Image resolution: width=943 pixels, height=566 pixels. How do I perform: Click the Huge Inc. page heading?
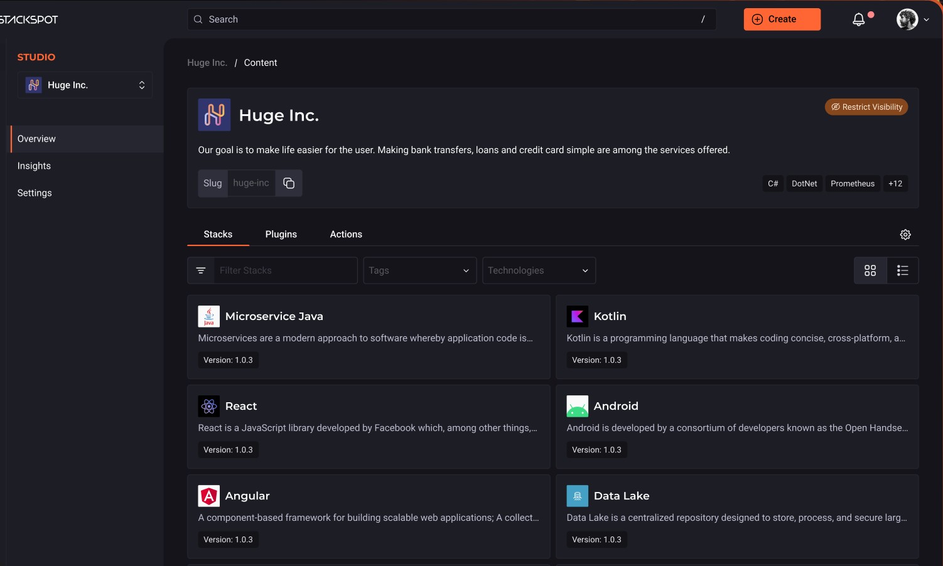click(279, 115)
